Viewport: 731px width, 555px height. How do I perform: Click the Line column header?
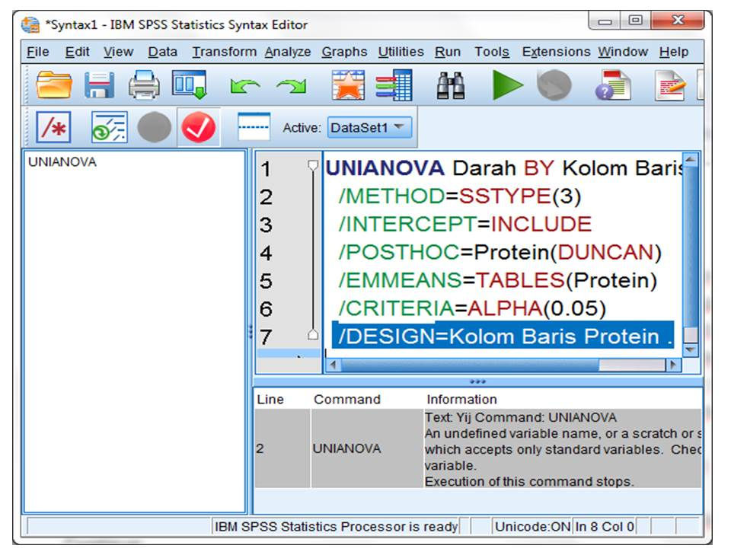270,400
